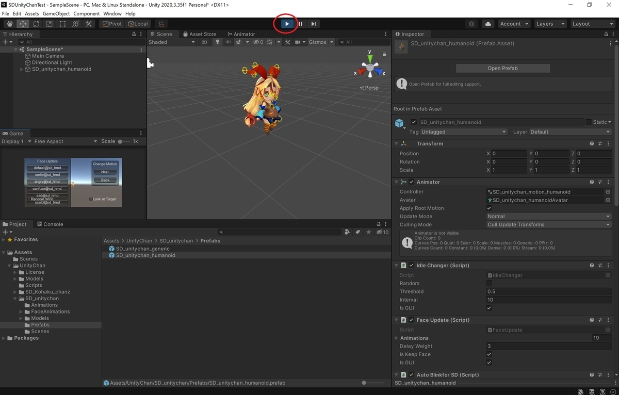Open the cloud services icon

tap(488, 24)
